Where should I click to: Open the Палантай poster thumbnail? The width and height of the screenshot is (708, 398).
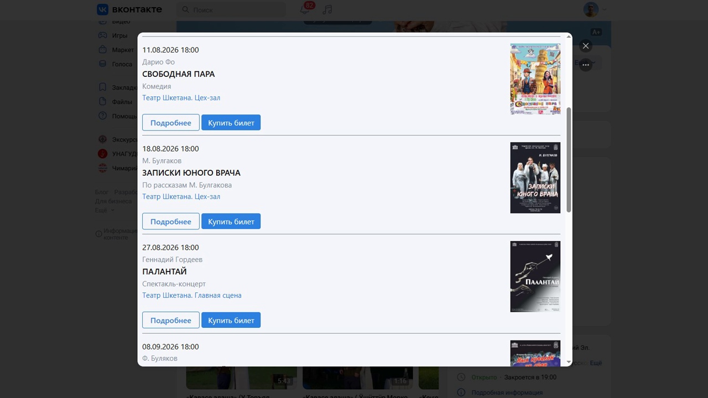click(x=535, y=276)
